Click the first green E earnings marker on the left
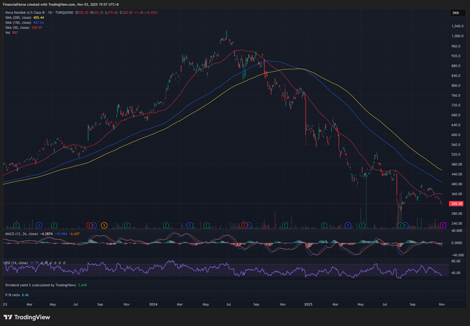 coord(16,226)
